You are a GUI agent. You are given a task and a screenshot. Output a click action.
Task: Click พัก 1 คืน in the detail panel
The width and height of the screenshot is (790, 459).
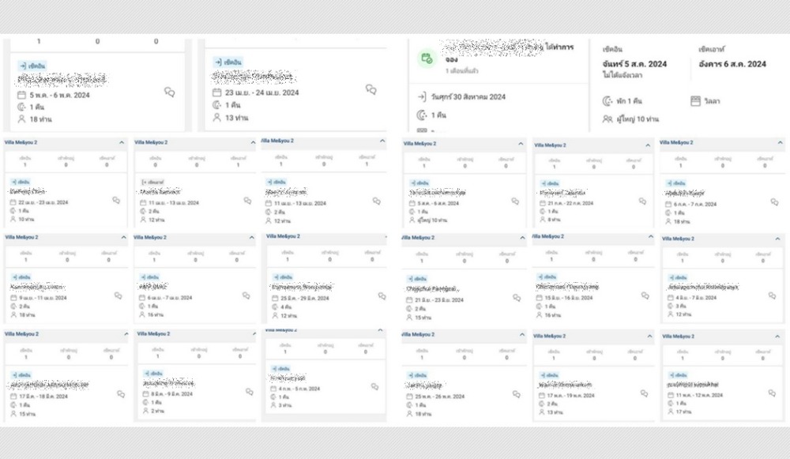click(629, 101)
